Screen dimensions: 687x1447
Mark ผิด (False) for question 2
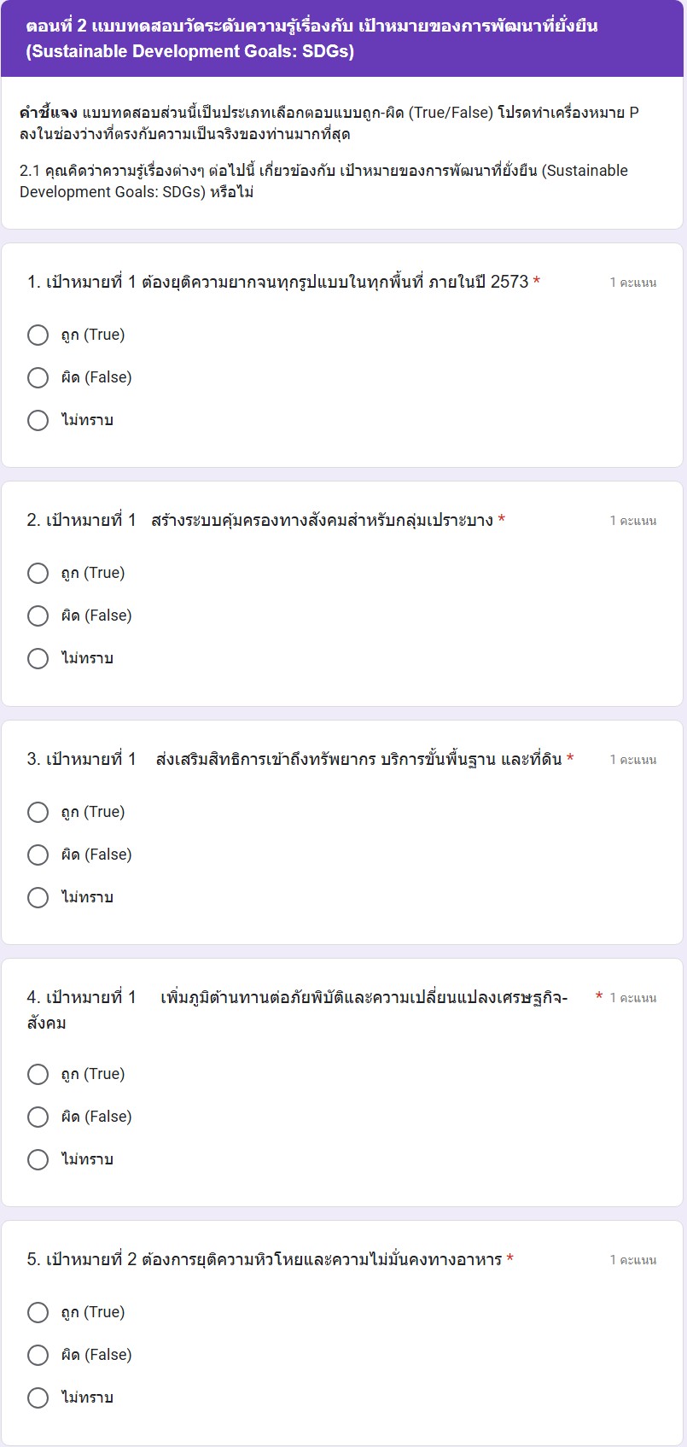pos(38,616)
